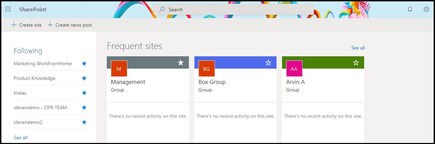Click the plus icon beside Create news post

[50, 25]
